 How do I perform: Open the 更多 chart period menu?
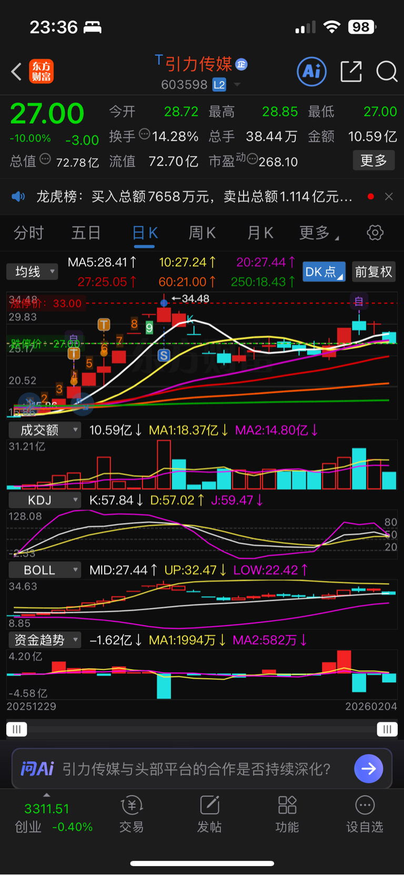tap(319, 233)
